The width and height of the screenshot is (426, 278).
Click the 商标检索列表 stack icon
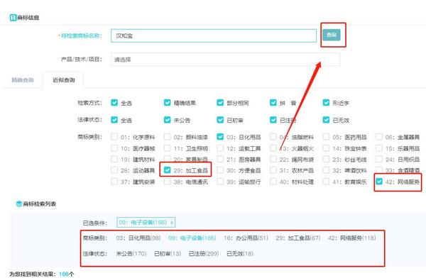[x=19, y=204]
